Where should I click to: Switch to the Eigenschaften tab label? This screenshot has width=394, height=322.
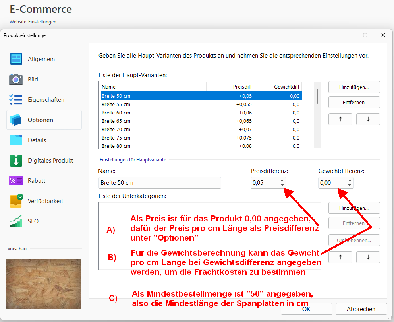pyautogui.click(x=46, y=100)
